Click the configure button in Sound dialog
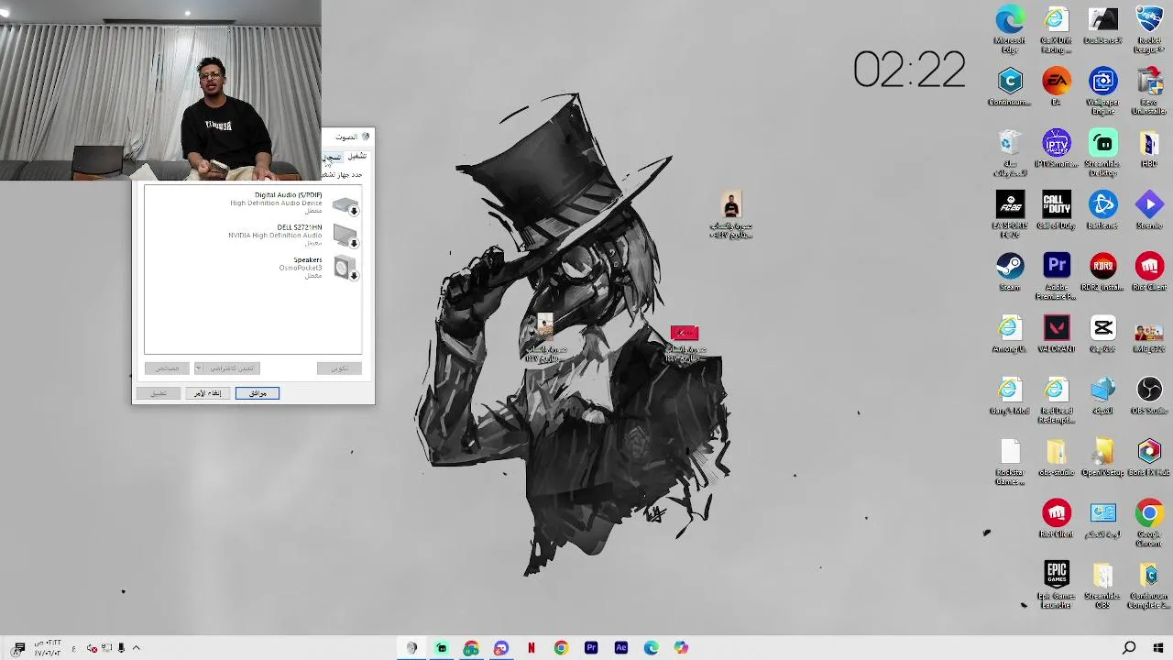The width and height of the screenshot is (1173, 660). (339, 368)
